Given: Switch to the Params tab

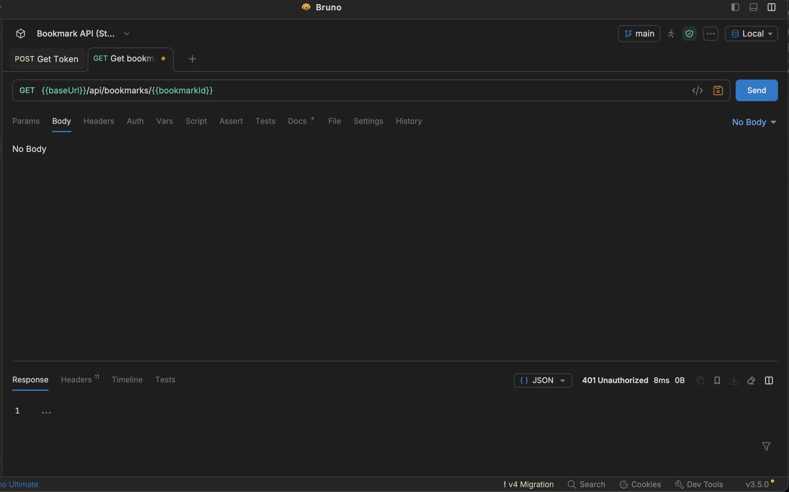Looking at the screenshot, I should coord(26,121).
